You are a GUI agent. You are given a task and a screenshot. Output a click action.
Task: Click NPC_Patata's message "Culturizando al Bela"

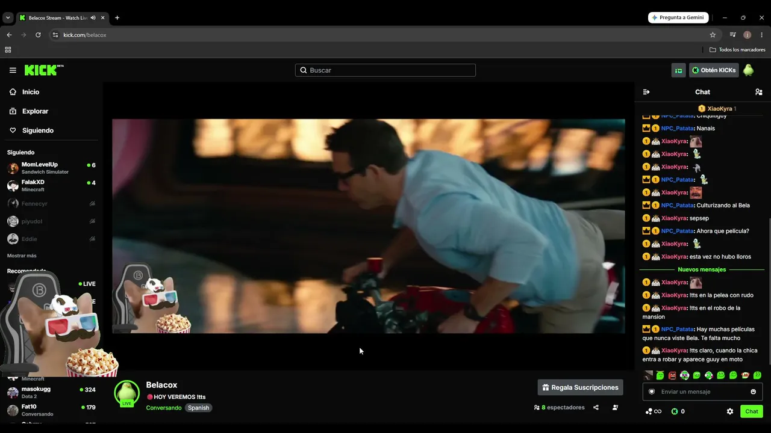(x=723, y=205)
